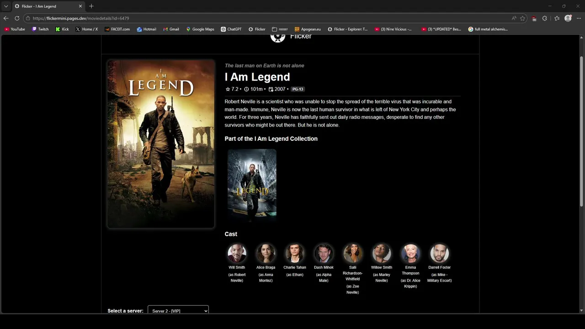Open browser extensions menu
The image size is (585, 329).
point(544,18)
